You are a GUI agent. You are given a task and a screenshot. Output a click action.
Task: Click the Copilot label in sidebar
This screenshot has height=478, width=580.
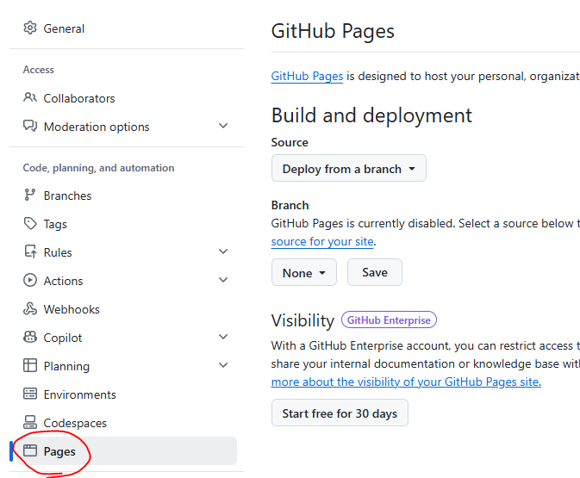[x=63, y=338]
